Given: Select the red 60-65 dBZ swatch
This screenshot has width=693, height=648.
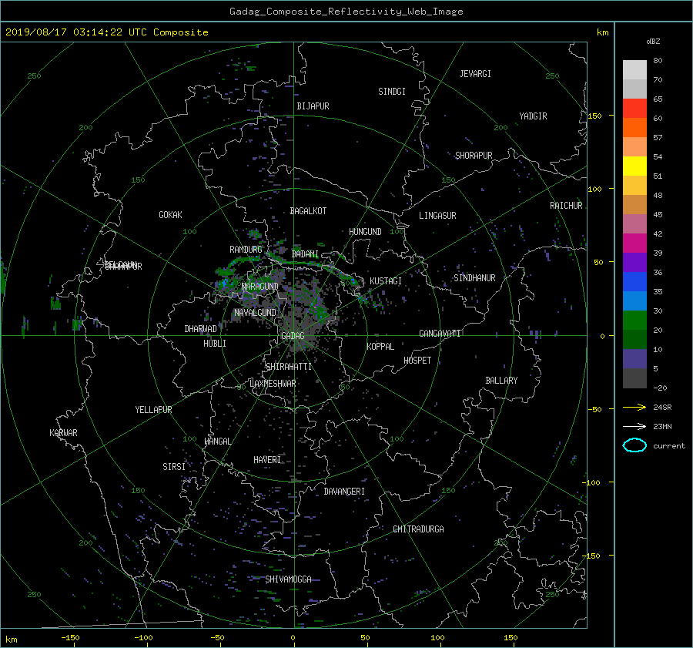Looking at the screenshot, I should 634,109.
